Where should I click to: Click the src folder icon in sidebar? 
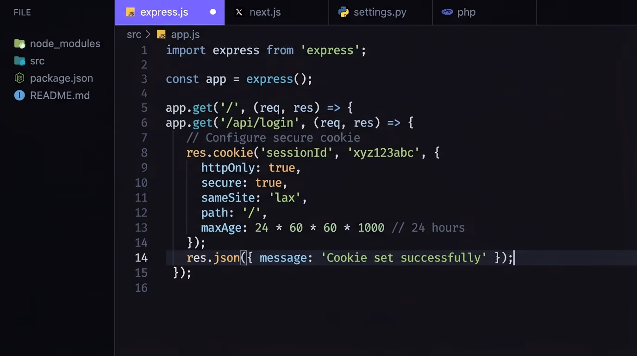click(x=19, y=61)
